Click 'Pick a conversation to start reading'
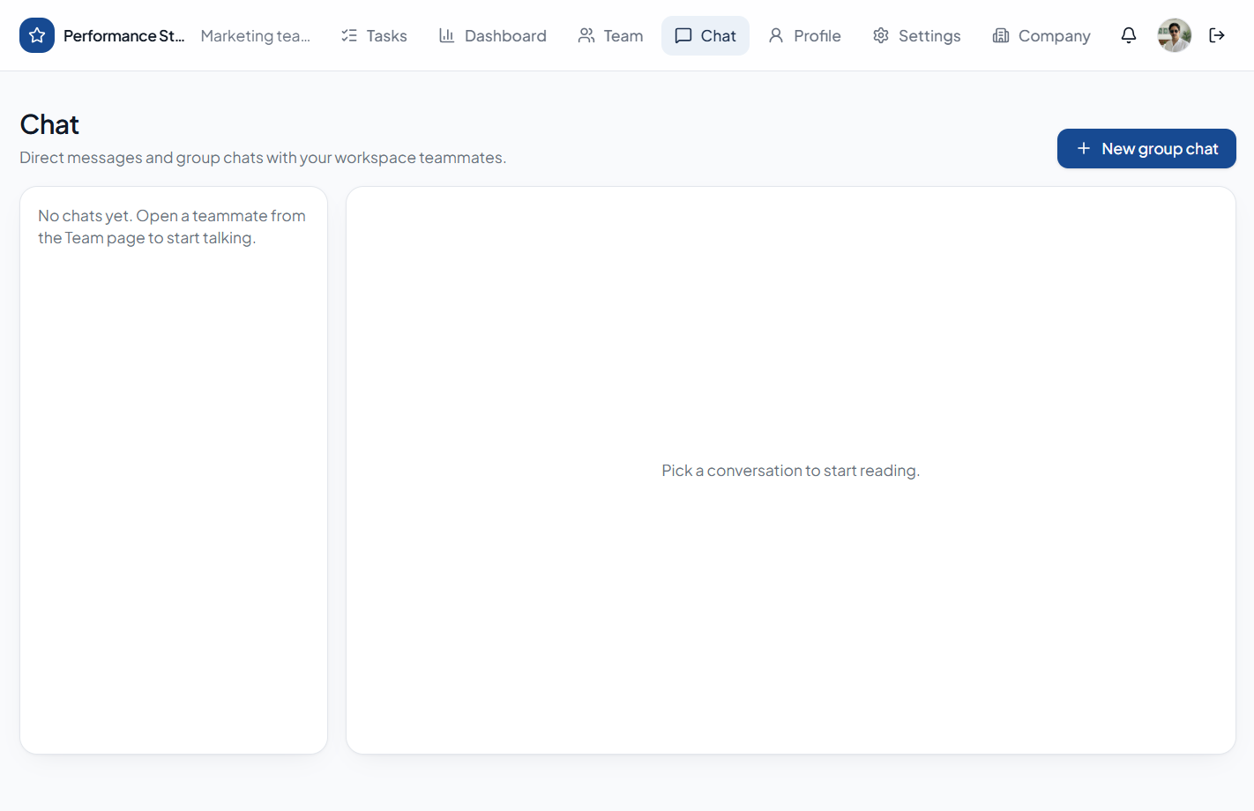 (x=791, y=471)
